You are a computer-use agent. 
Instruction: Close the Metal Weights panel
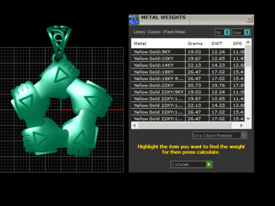(249, 19)
